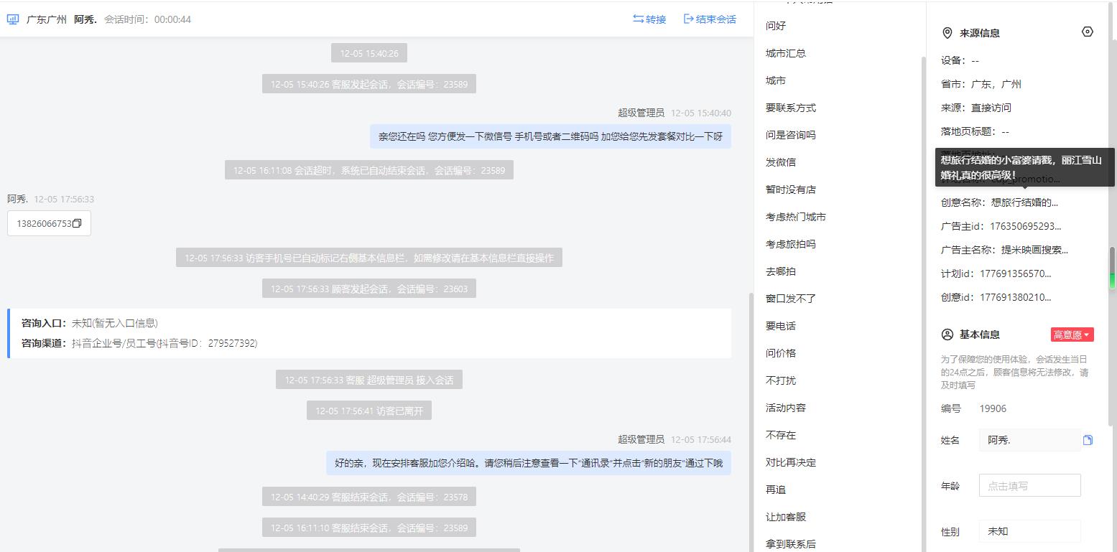This screenshot has width=1117, height=552.
Task: Select quick reply 问好
Action: point(776,26)
